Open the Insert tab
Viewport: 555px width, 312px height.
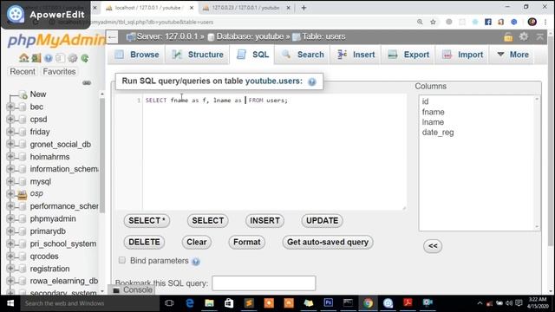pyautogui.click(x=356, y=55)
